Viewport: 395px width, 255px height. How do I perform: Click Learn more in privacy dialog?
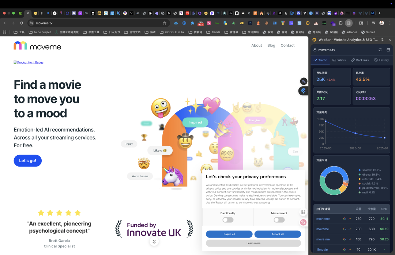(253, 243)
